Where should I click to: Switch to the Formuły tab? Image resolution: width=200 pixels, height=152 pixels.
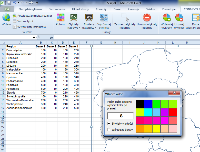click(x=101, y=9)
